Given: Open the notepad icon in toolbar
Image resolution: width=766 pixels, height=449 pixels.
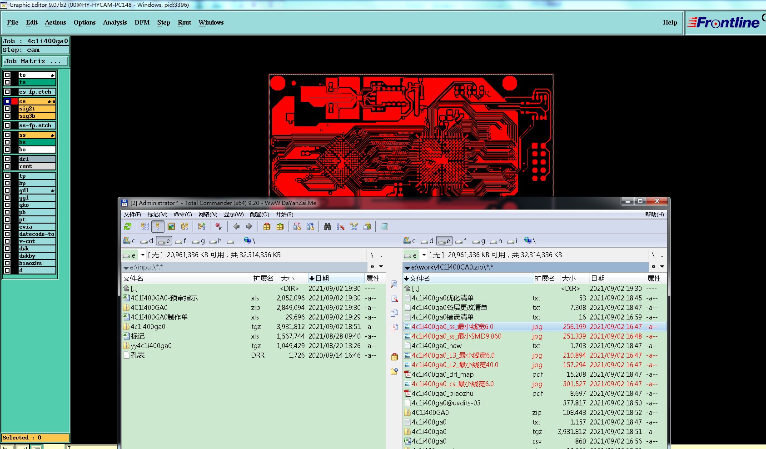Looking at the screenshot, I should point(384,226).
